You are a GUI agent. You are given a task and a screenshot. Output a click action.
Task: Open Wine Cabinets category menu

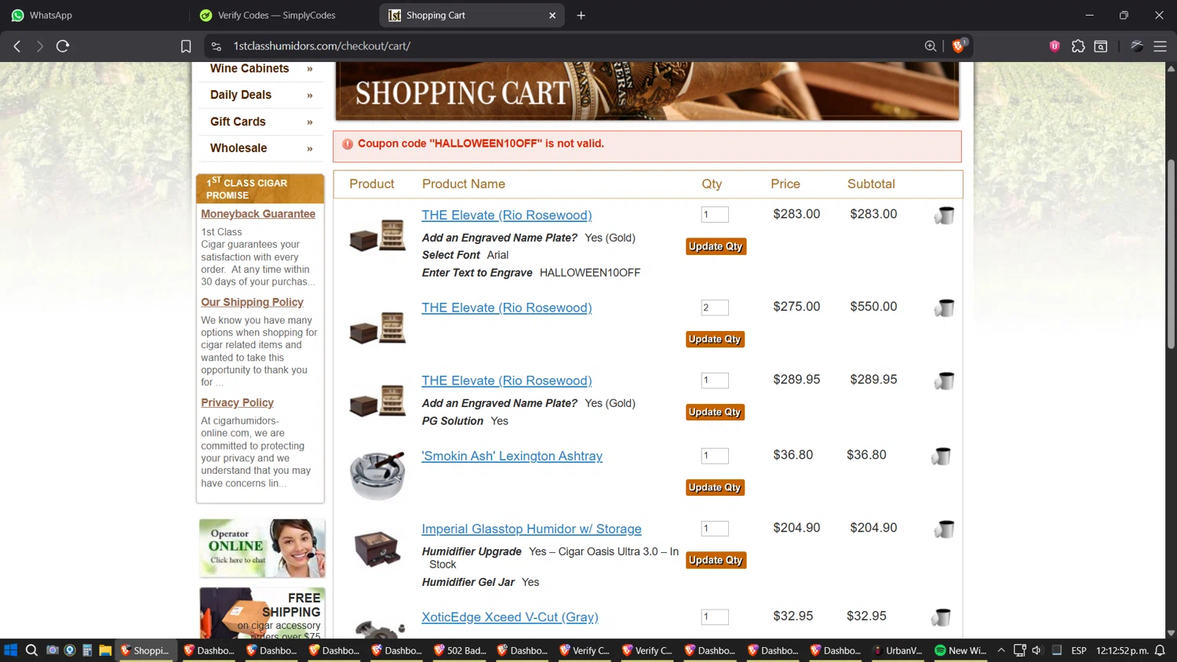tap(250, 69)
